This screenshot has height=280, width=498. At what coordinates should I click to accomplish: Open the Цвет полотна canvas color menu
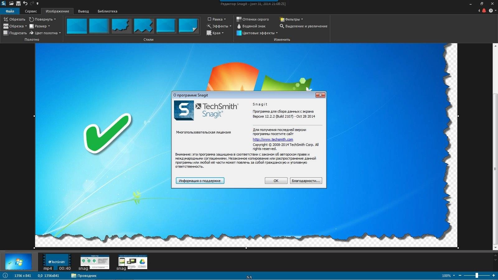point(45,33)
